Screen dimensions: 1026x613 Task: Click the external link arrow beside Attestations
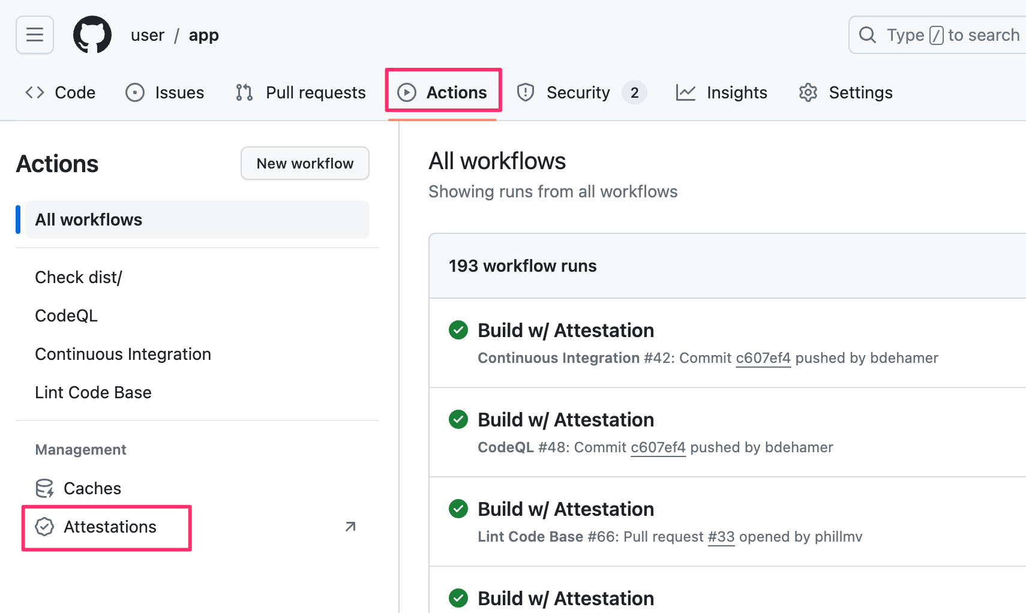(350, 527)
